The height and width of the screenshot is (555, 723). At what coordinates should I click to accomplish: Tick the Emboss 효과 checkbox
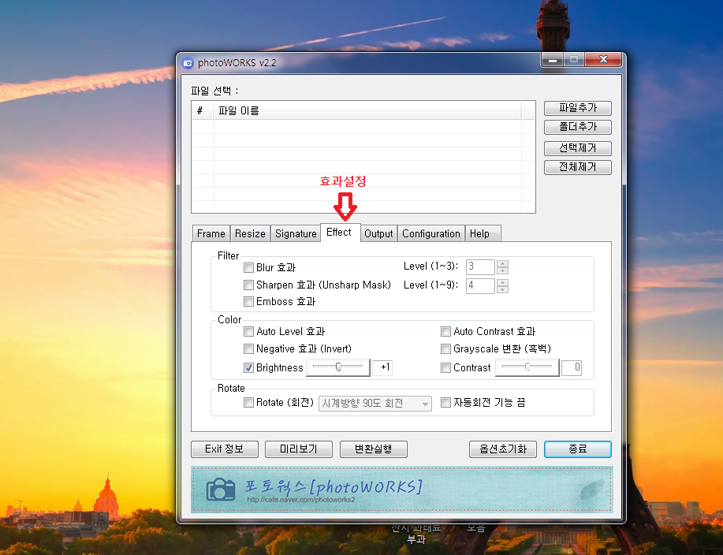[x=248, y=301]
